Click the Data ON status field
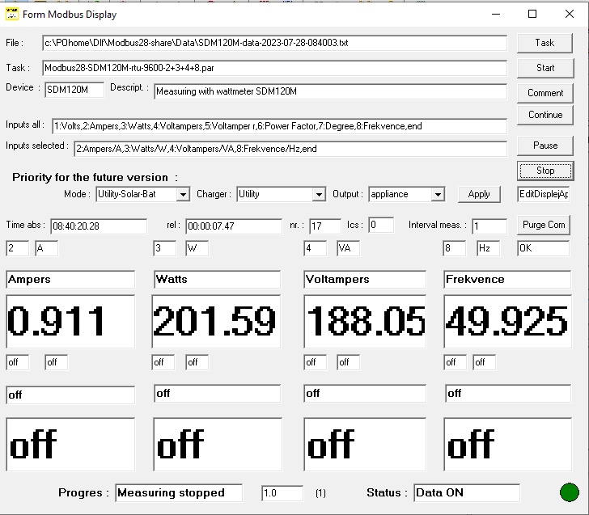Image resolution: width=589 pixels, height=515 pixels. tap(467, 493)
